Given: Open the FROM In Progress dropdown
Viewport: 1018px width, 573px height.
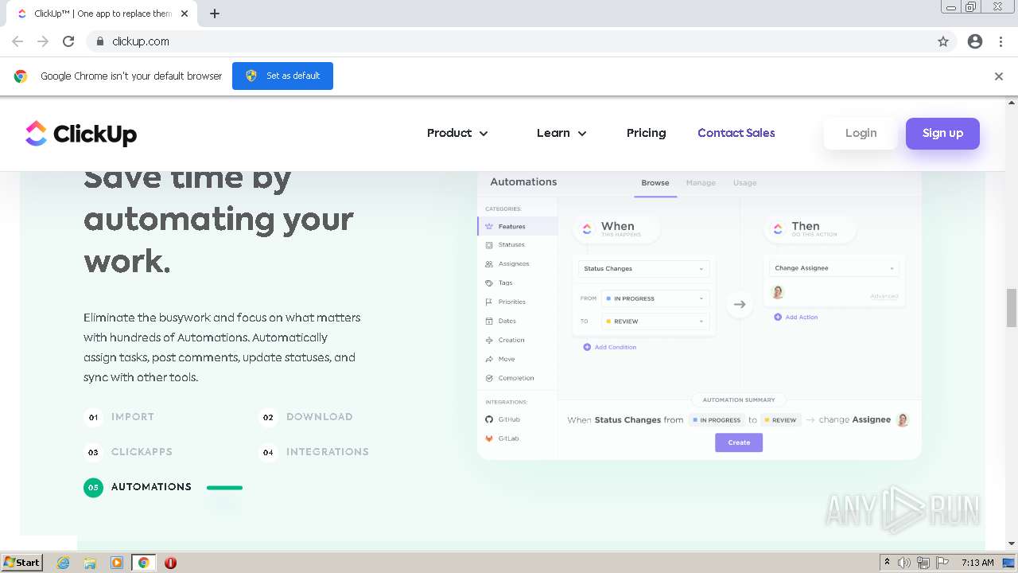Looking at the screenshot, I should [x=655, y=299].
